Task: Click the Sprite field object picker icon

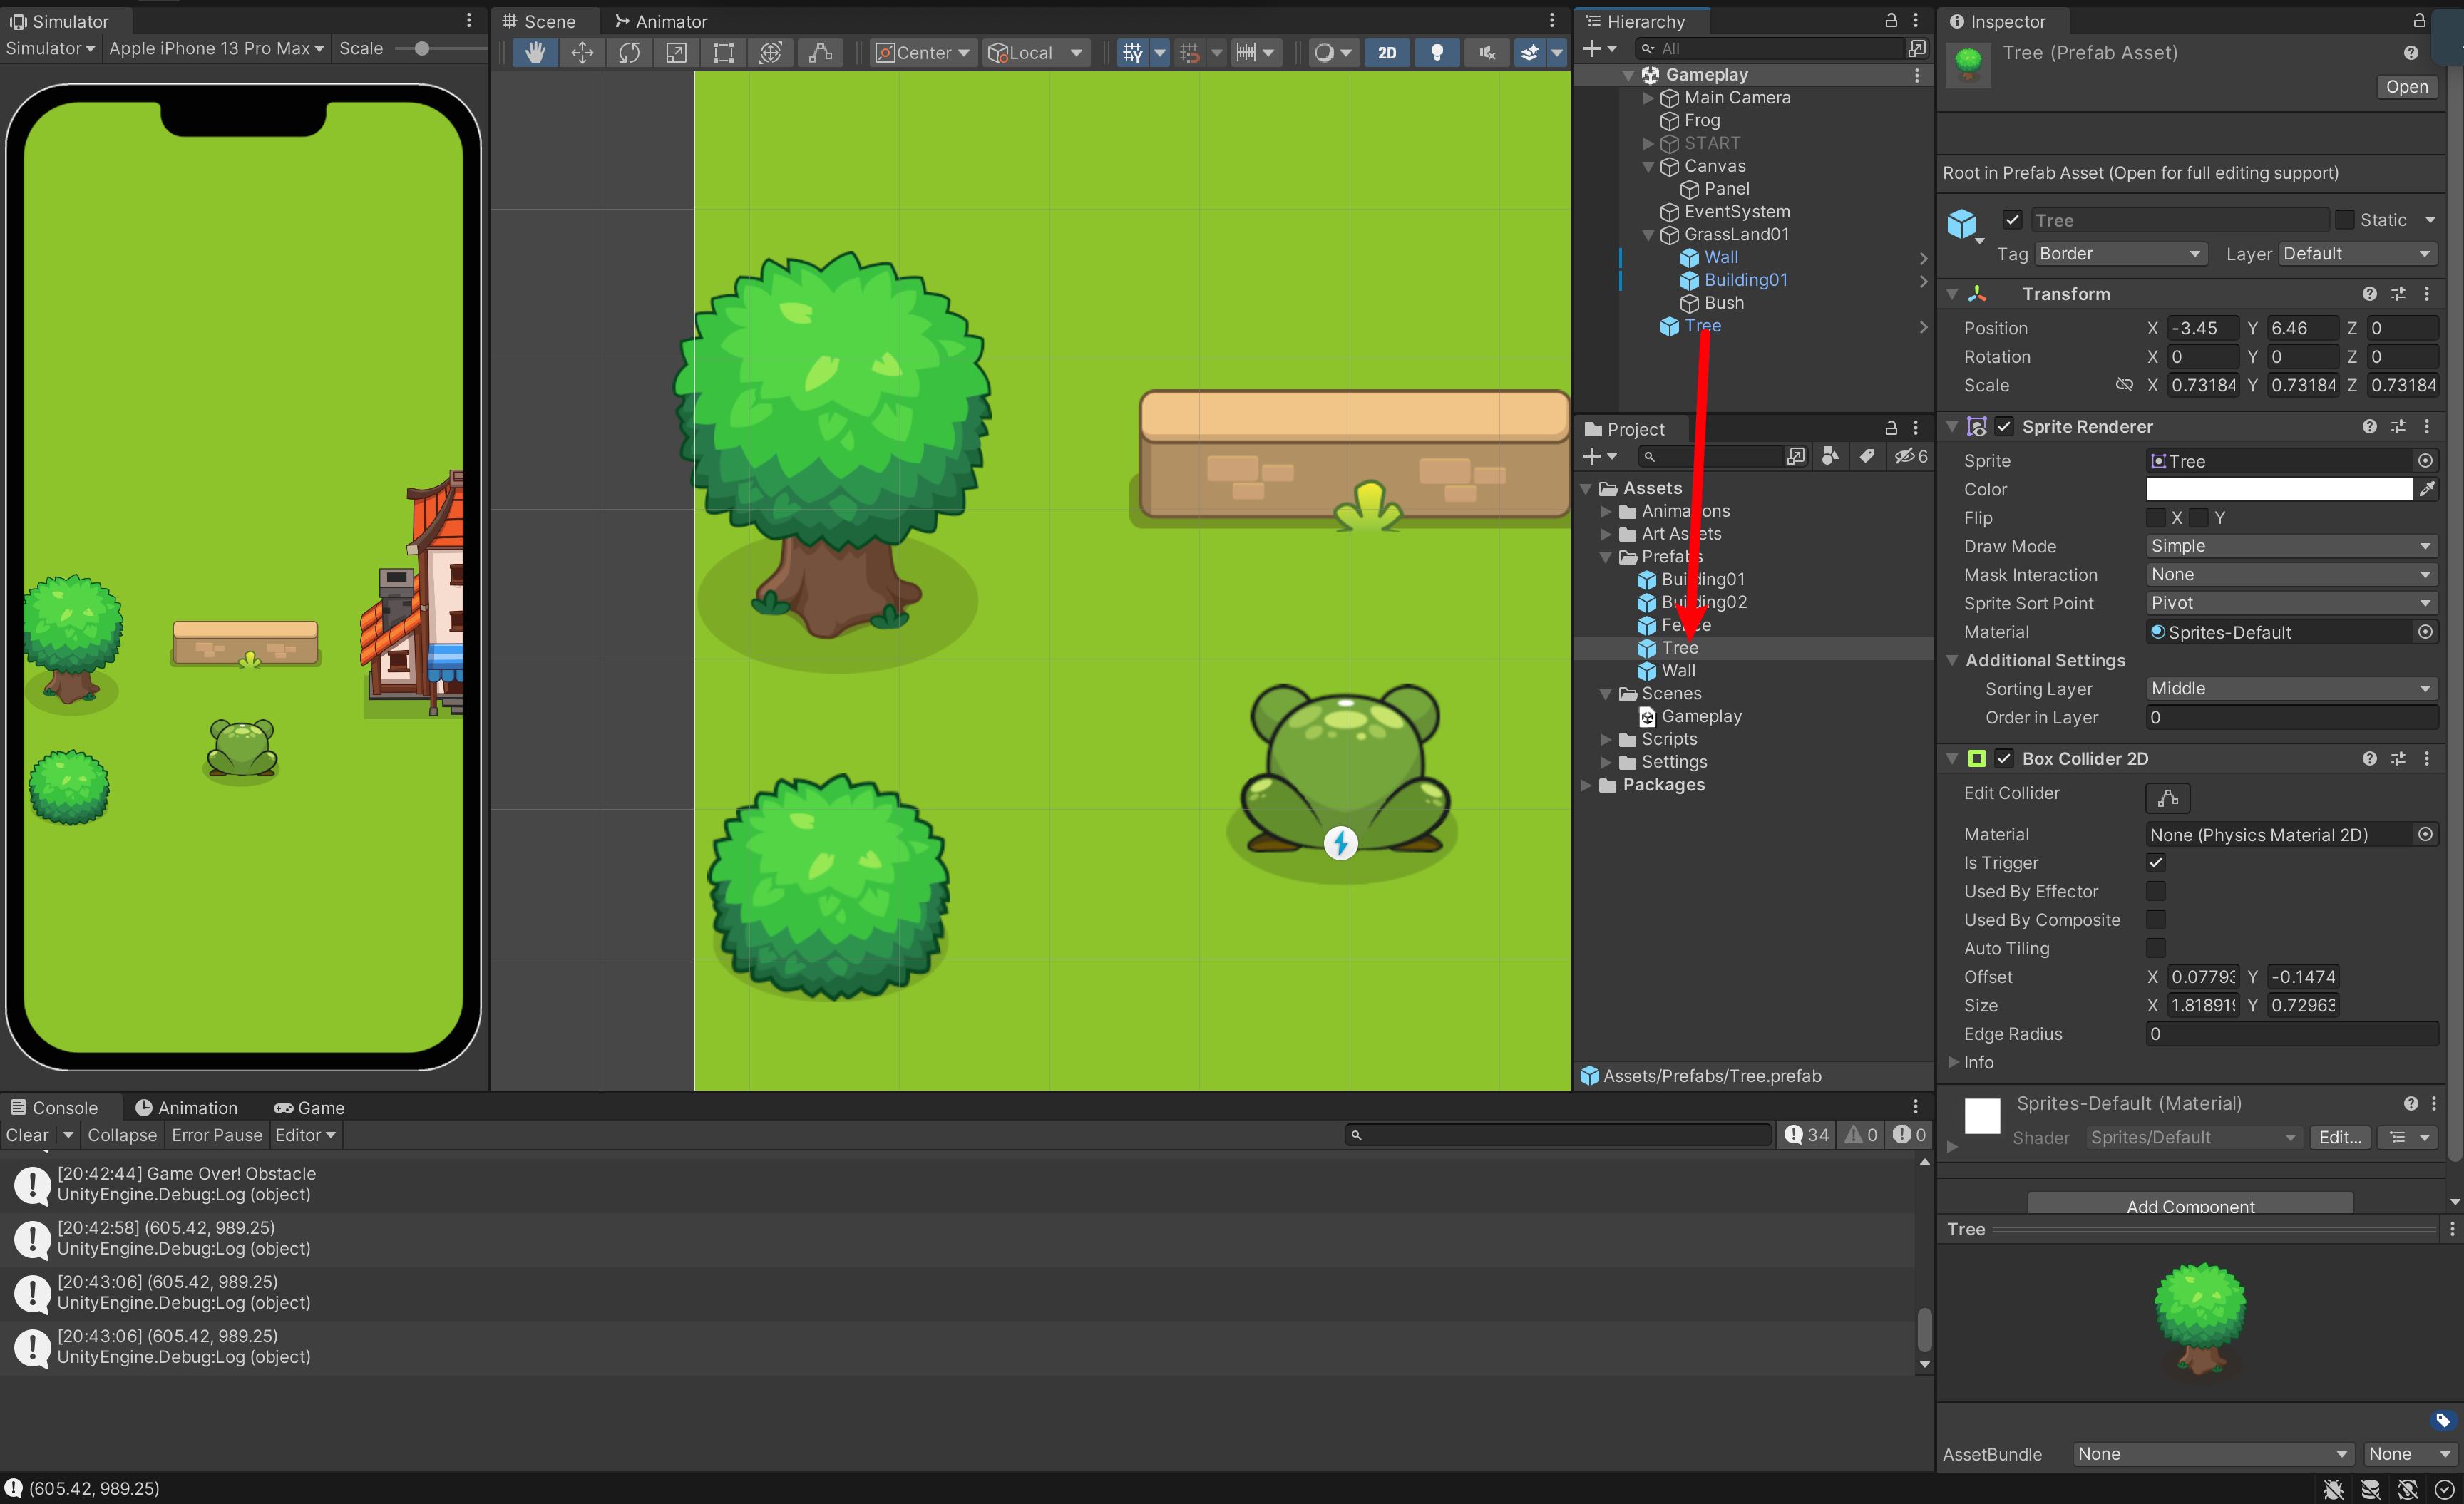Action: point(2425,461)
